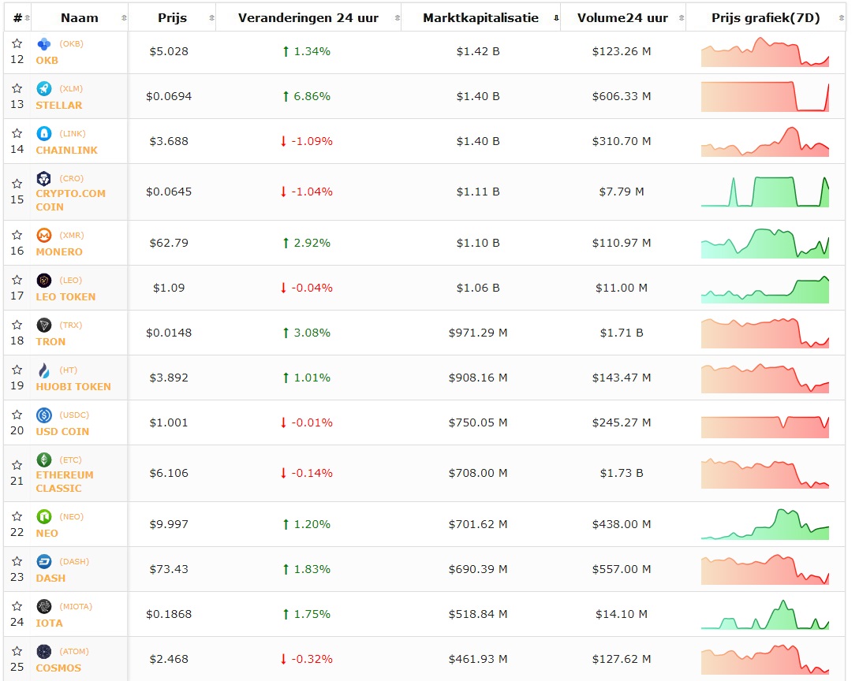Viewport: 859px width, 681px height.
Task: Click the Tron logo icon
Action: pyautogui.click(x=44, y=326)
